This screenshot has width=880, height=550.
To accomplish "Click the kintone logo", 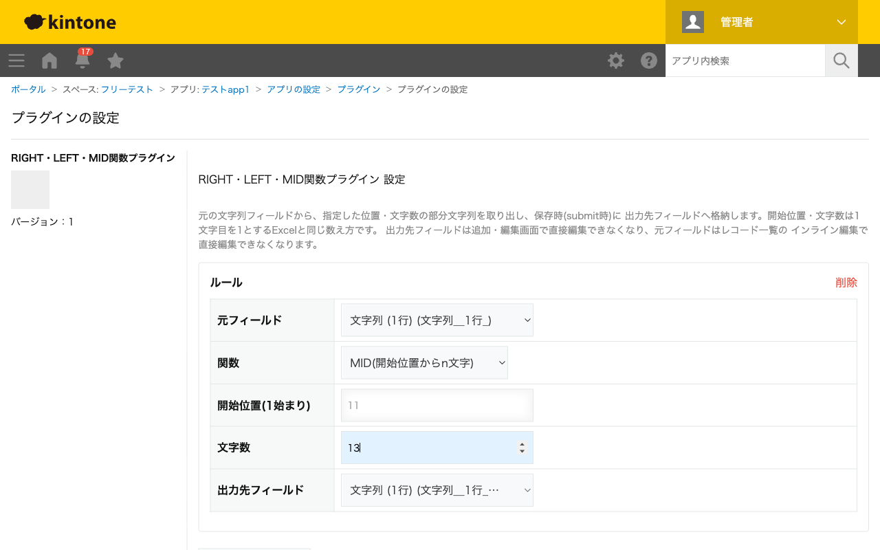I will [x=70, y=22].
